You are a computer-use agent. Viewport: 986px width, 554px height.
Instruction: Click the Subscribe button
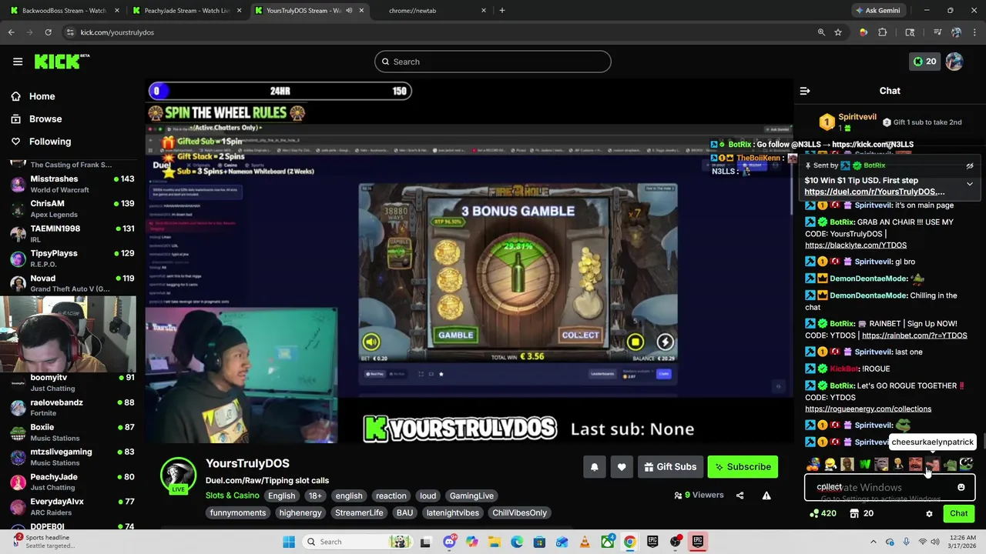(743, 467)
